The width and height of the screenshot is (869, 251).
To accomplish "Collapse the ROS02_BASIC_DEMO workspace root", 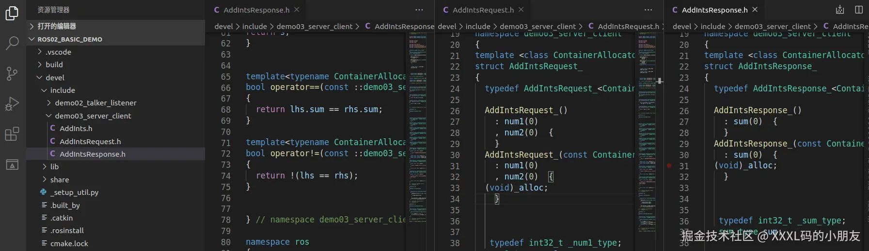I will pyautogui.click(x=116, y=39).
